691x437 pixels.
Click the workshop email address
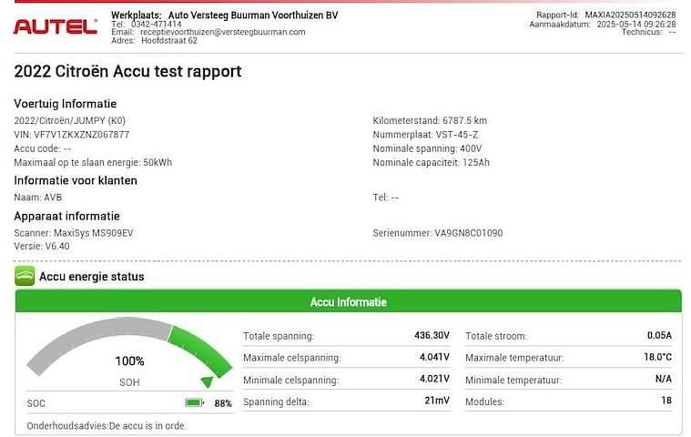[221, 32]
